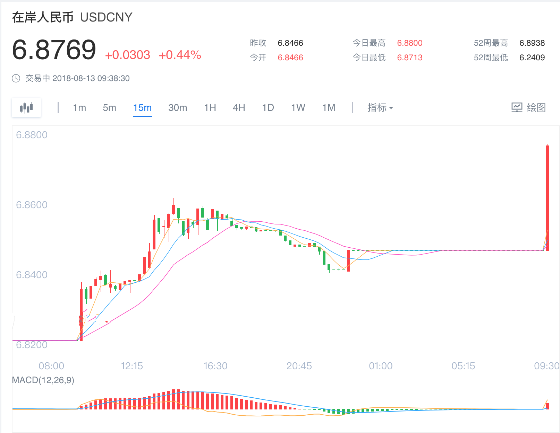560x433 pixels.
Task: Click the 09:30 time axis label
Action: [547, 366]
